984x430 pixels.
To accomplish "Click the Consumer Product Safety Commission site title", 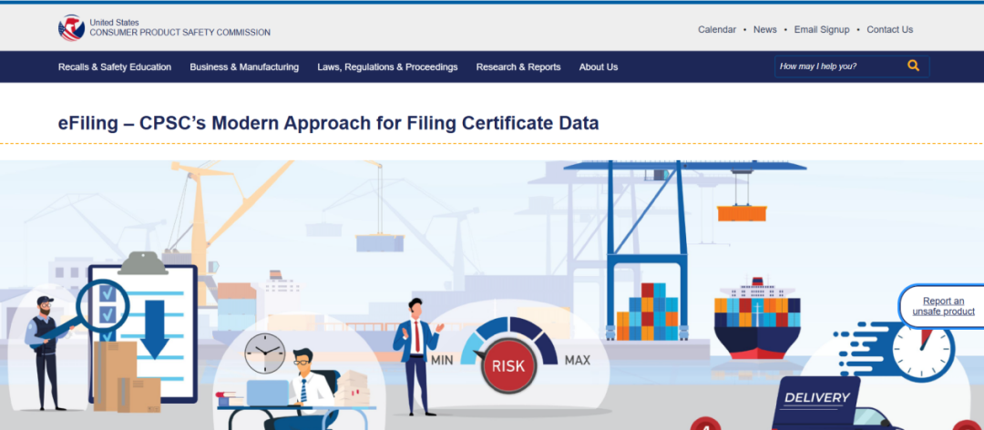I will pos(179,27).
